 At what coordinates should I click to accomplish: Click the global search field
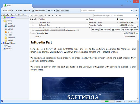point(107,11)
